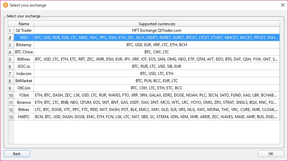Click currencies BTC, CNY, LTC, ETH, ETC, BCC

point(157,88)
